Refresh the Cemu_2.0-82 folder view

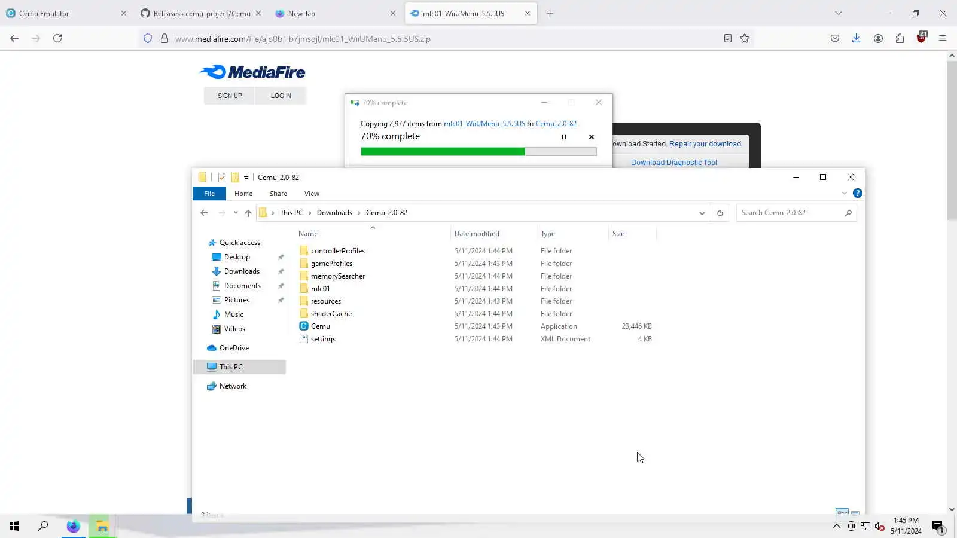[x=720, y=213]
